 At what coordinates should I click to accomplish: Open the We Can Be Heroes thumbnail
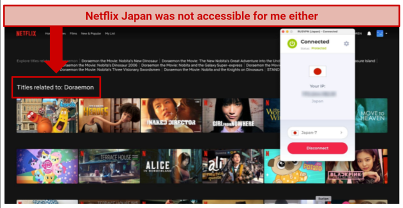tap(109, 115)
